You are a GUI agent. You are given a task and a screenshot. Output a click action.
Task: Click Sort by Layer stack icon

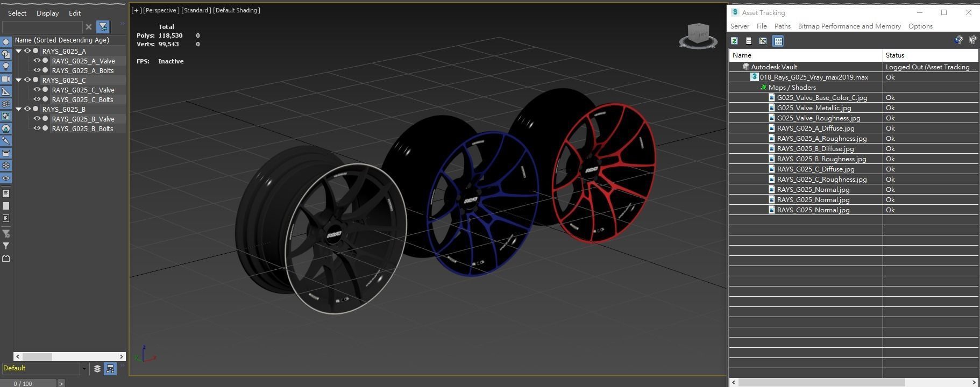point(97,369)
